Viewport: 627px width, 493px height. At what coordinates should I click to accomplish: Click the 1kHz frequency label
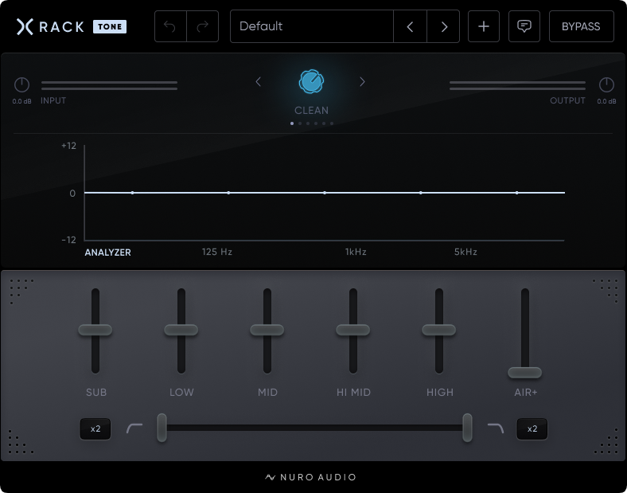click(x=356, y=252)
